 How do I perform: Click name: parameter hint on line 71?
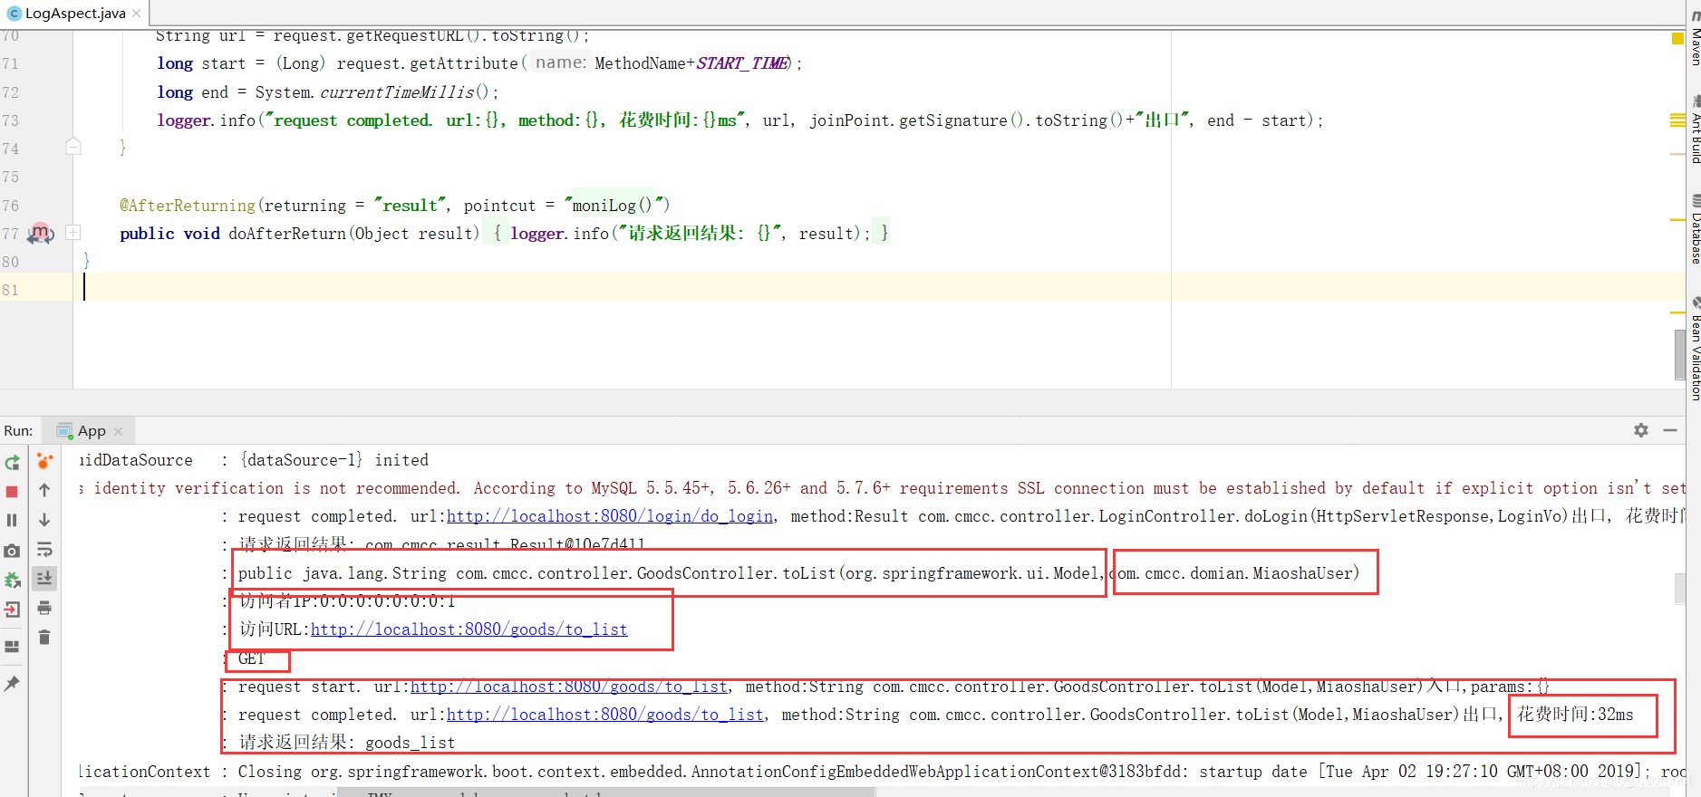pos(560,62)
